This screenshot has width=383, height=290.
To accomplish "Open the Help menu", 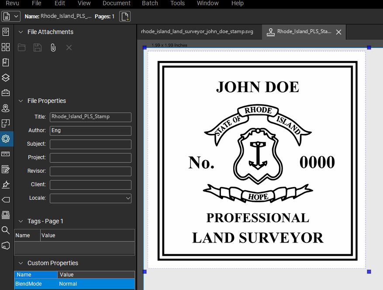I will (238, 3).
